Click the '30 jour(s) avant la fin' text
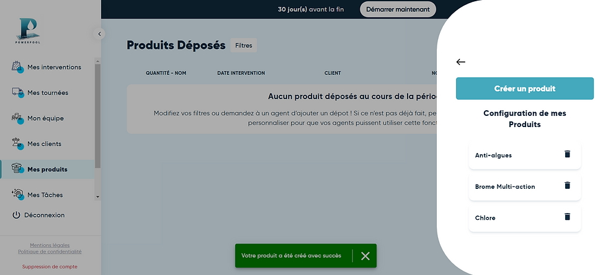608x275 pixels. pos(311,9)
